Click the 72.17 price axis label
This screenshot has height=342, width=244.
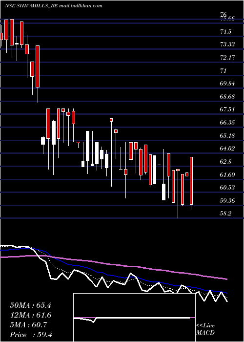pos(227,58)
